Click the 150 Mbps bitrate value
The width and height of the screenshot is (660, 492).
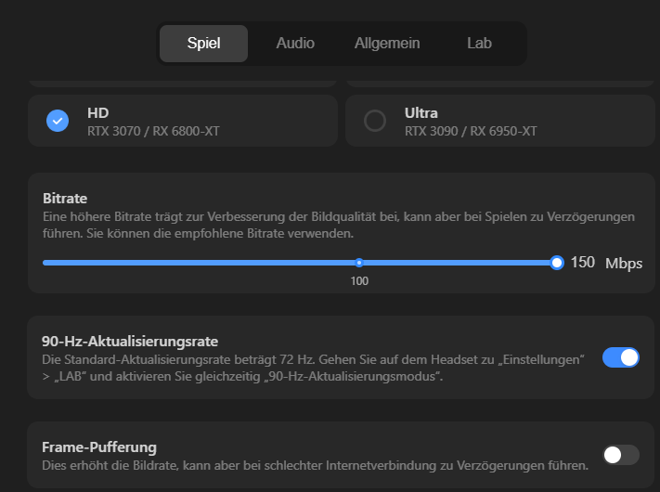coord(606,263)
